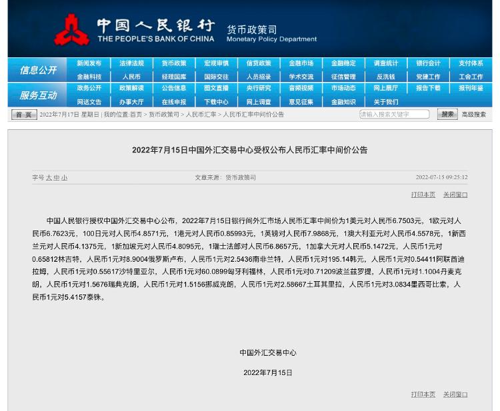Go to the 下载中心 section

pos(216,102)
